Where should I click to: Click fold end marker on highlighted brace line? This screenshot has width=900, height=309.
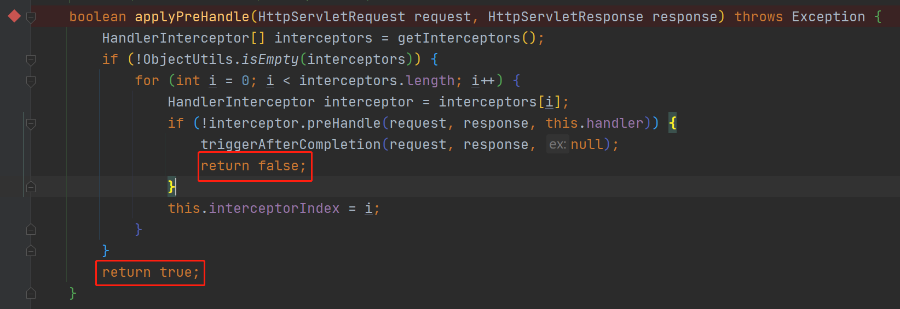tap(31, 187)
